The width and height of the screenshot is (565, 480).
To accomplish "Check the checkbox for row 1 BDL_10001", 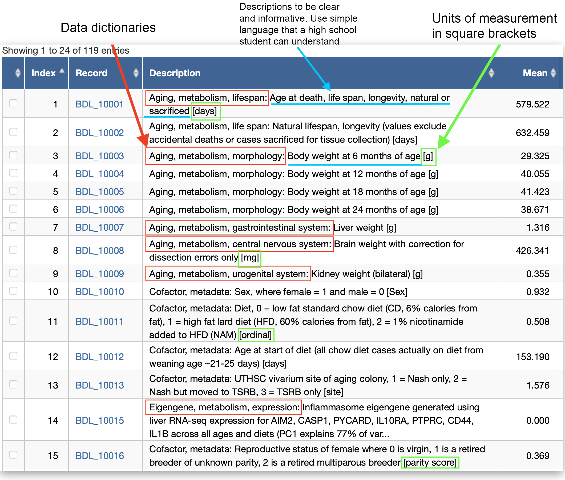I will point(13,103).
